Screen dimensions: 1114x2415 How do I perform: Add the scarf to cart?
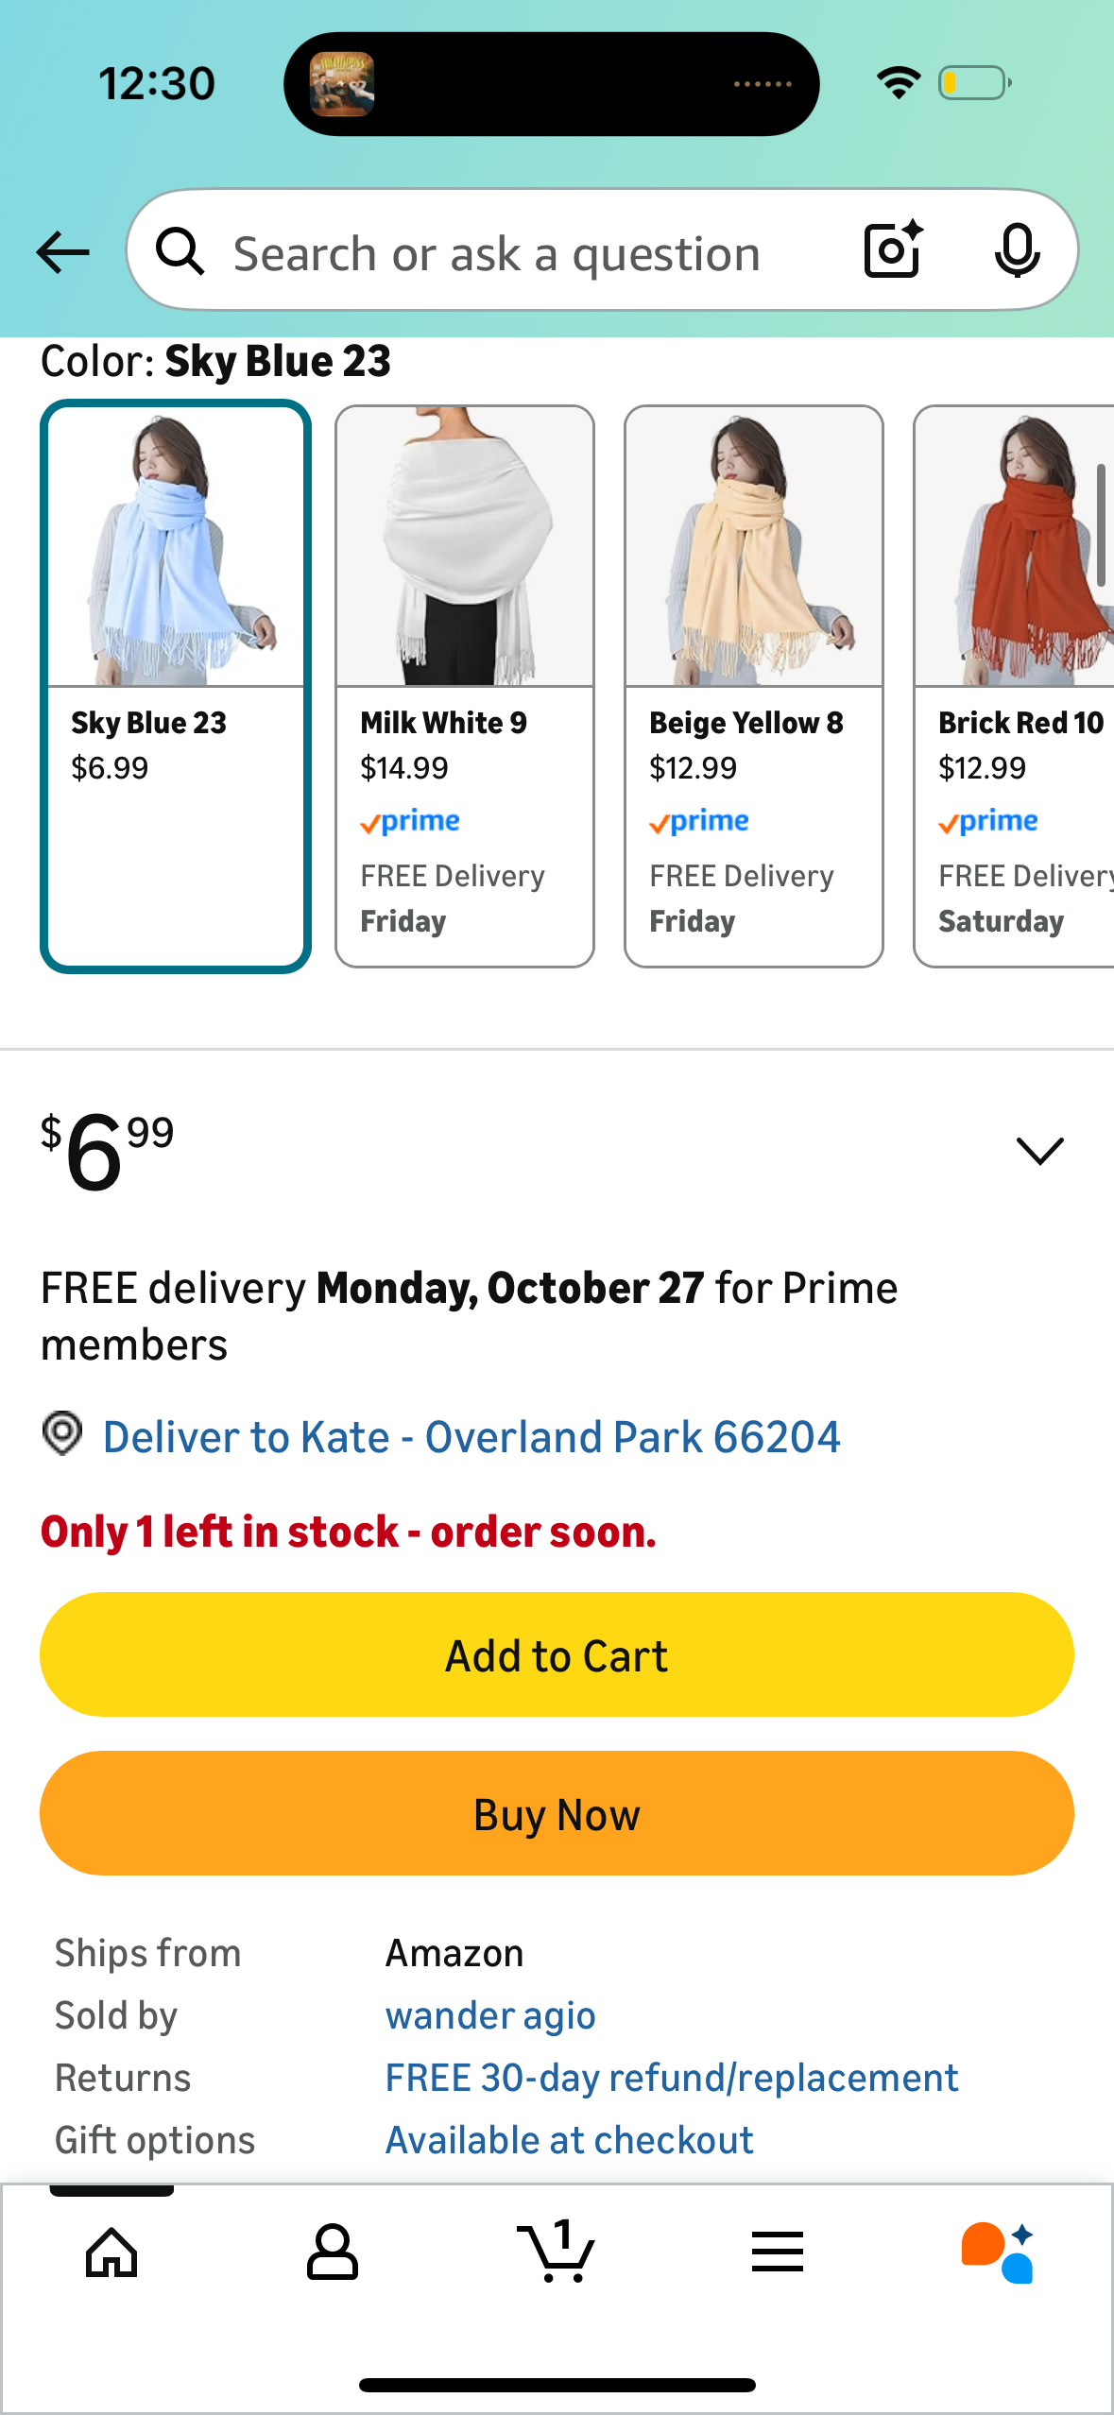pyautogui.click(x=557, y=1655)
